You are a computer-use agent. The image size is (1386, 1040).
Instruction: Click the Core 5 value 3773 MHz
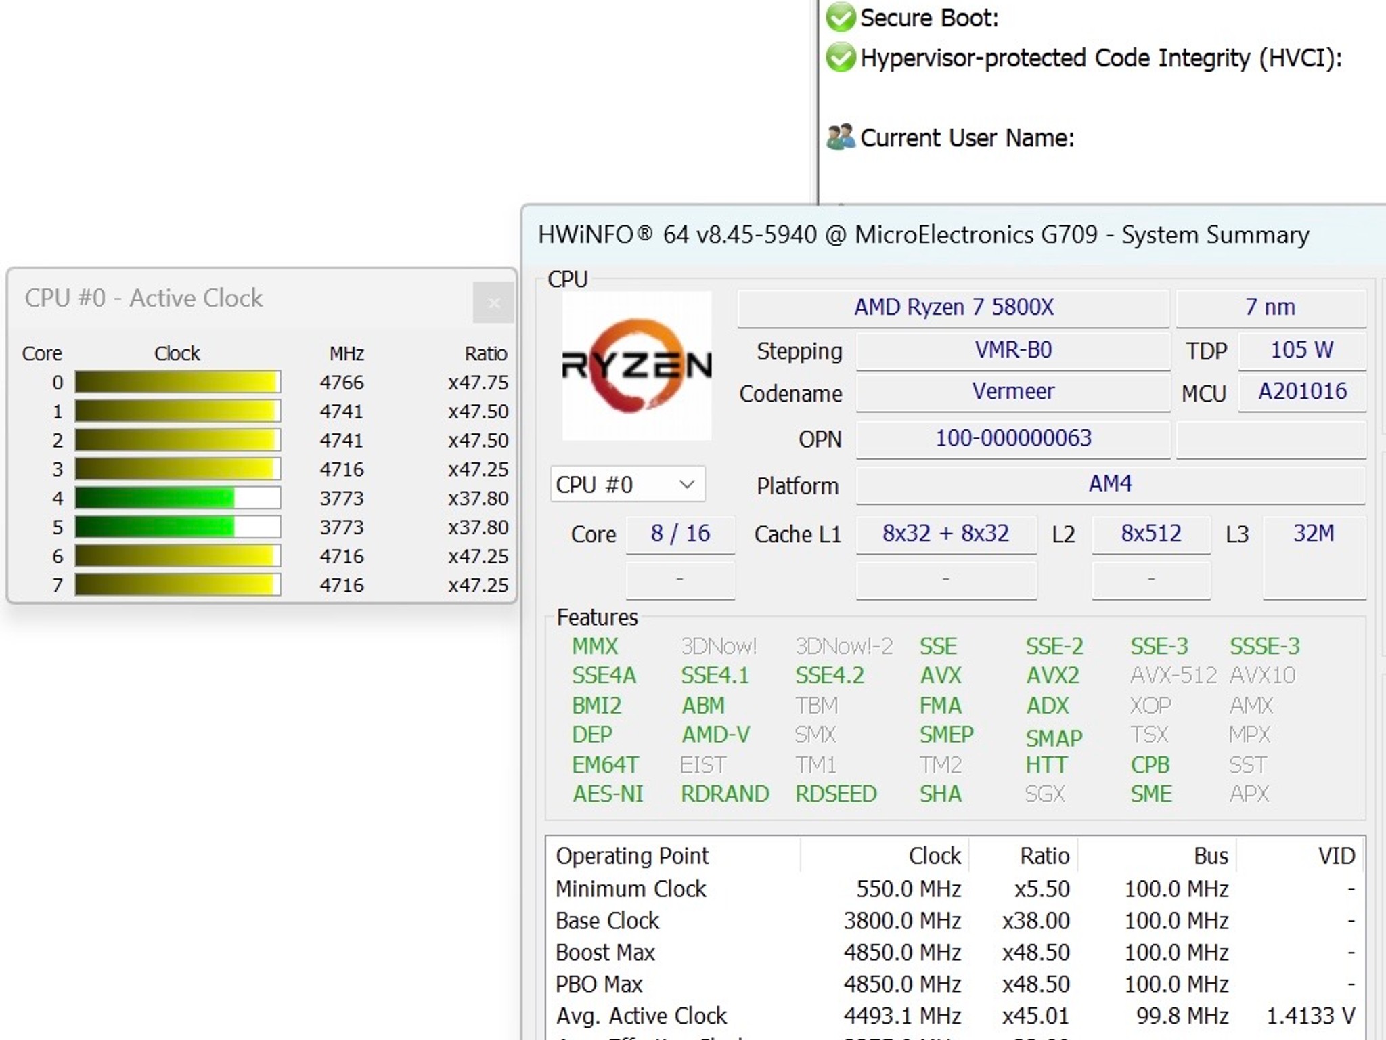342,527
